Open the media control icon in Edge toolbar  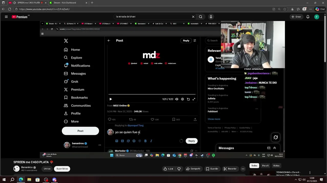(292, 9)
